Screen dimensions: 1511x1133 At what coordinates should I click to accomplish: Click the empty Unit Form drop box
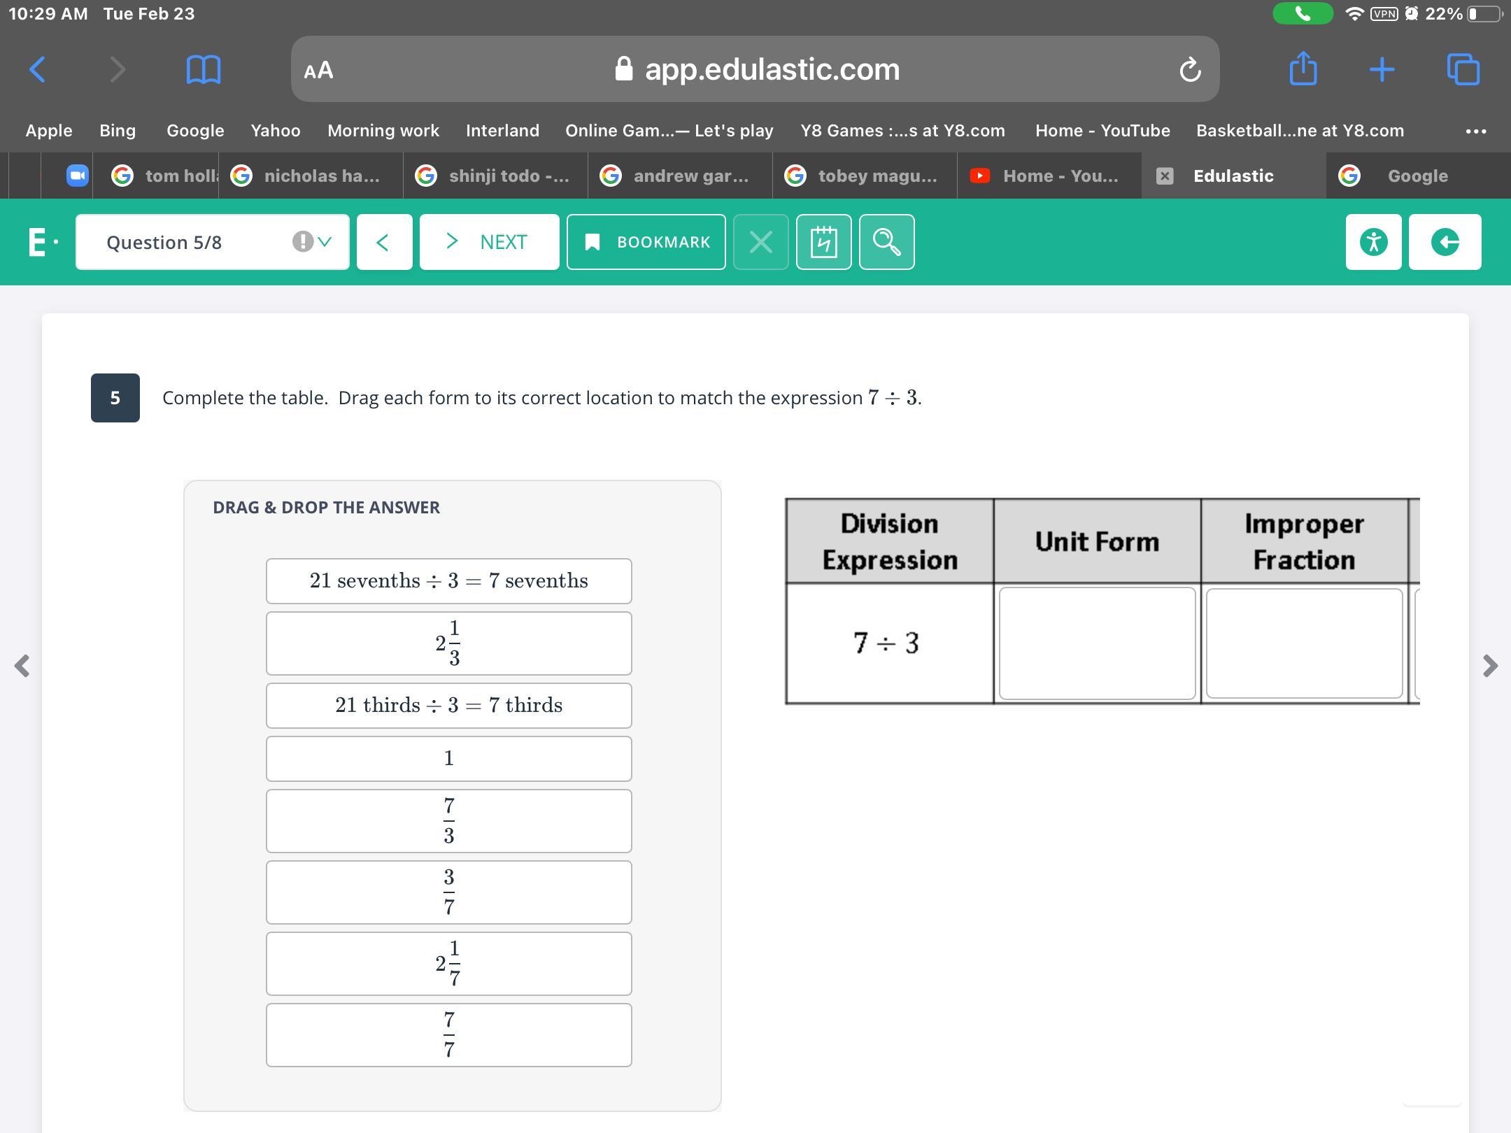(x=1096, y=643)
